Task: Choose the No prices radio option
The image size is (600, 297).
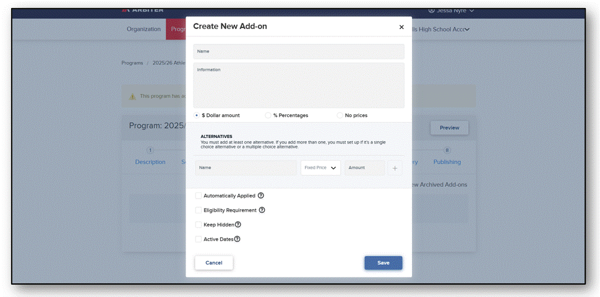Action: [x=340, y=115]
